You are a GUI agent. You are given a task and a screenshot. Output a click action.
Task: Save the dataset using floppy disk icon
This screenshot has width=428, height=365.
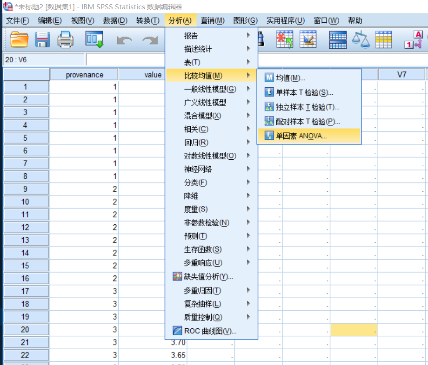[42, 39]
